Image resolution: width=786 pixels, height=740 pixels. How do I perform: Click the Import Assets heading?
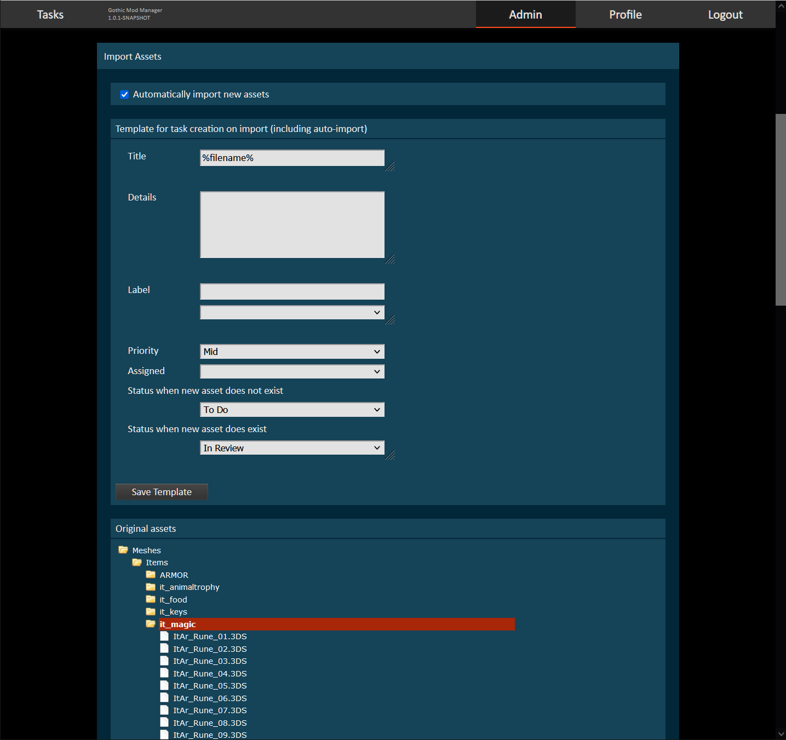[133, 56]
